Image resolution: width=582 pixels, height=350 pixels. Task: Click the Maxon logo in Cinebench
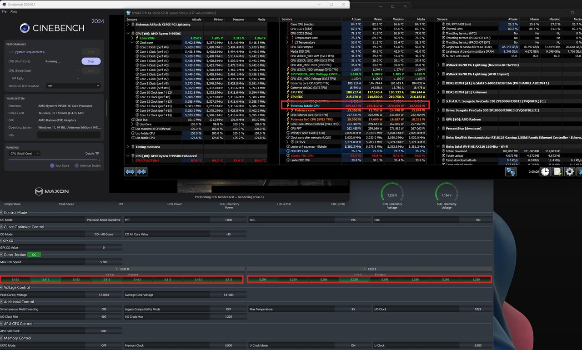coord(52,191)
